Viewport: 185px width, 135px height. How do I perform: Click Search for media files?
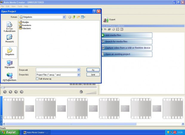[127, 42]
